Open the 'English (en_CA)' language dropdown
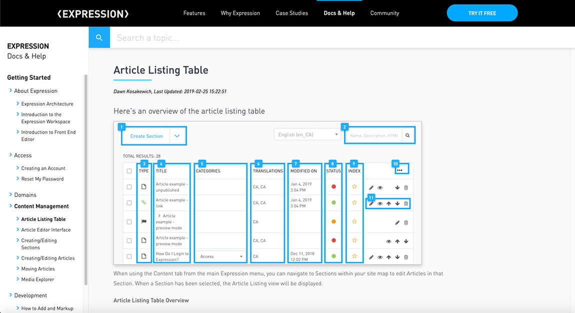575x313 pixels. pyautogui.click(x=306, y=135)
